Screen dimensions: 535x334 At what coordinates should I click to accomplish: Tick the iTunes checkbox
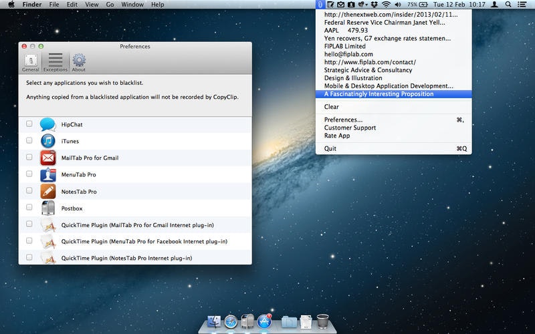click(29, 140)
